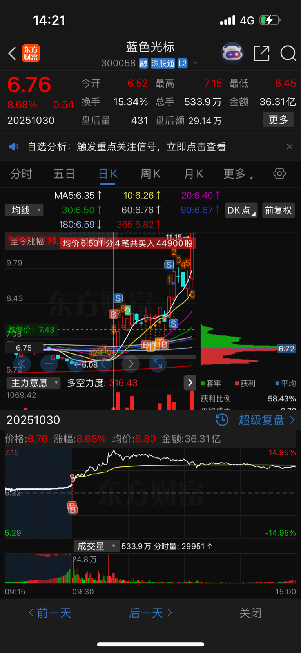This screenshot has height=653, width=301.
Task: Tap the 均价 6.531 buy summary banner
Action: (x=128, y=243)
